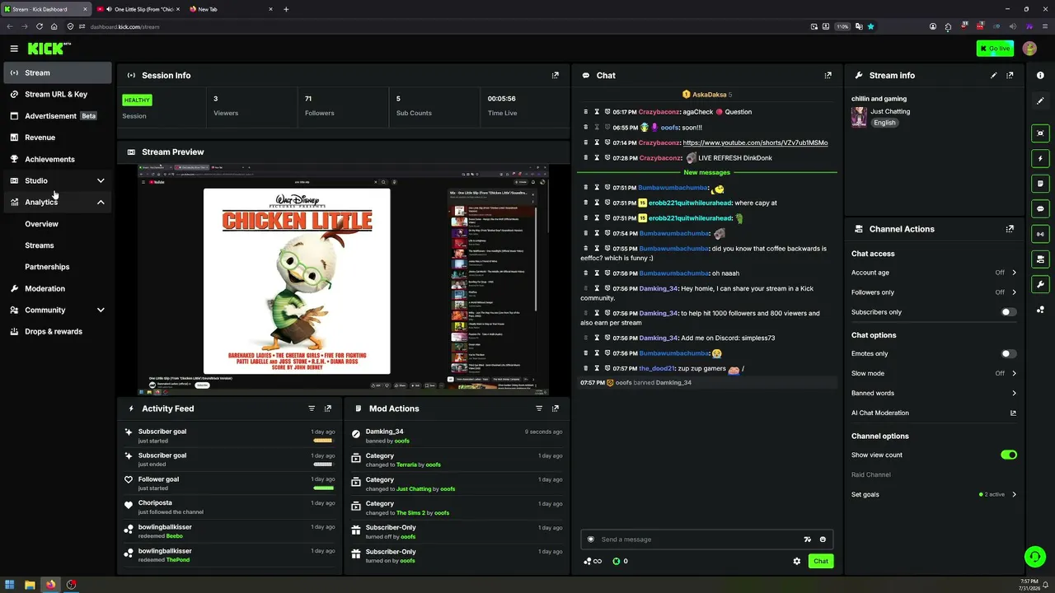Toggle the stream info wrench widget in the sidebar

click(x=1040, y=285)
